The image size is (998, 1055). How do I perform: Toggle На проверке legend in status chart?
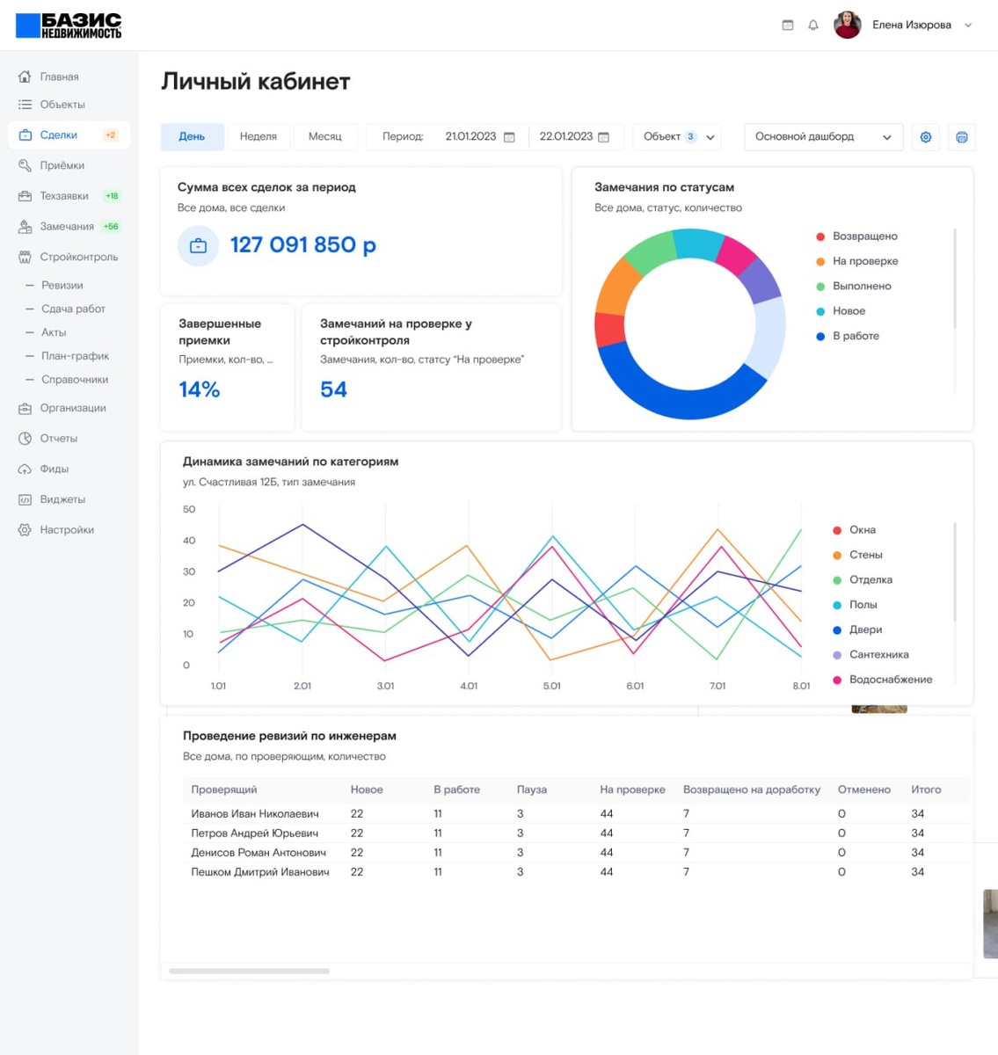(857, 261)
